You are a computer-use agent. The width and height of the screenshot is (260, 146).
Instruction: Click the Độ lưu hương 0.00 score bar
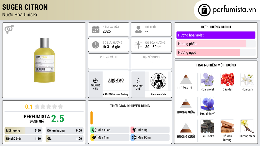point(64,131)
